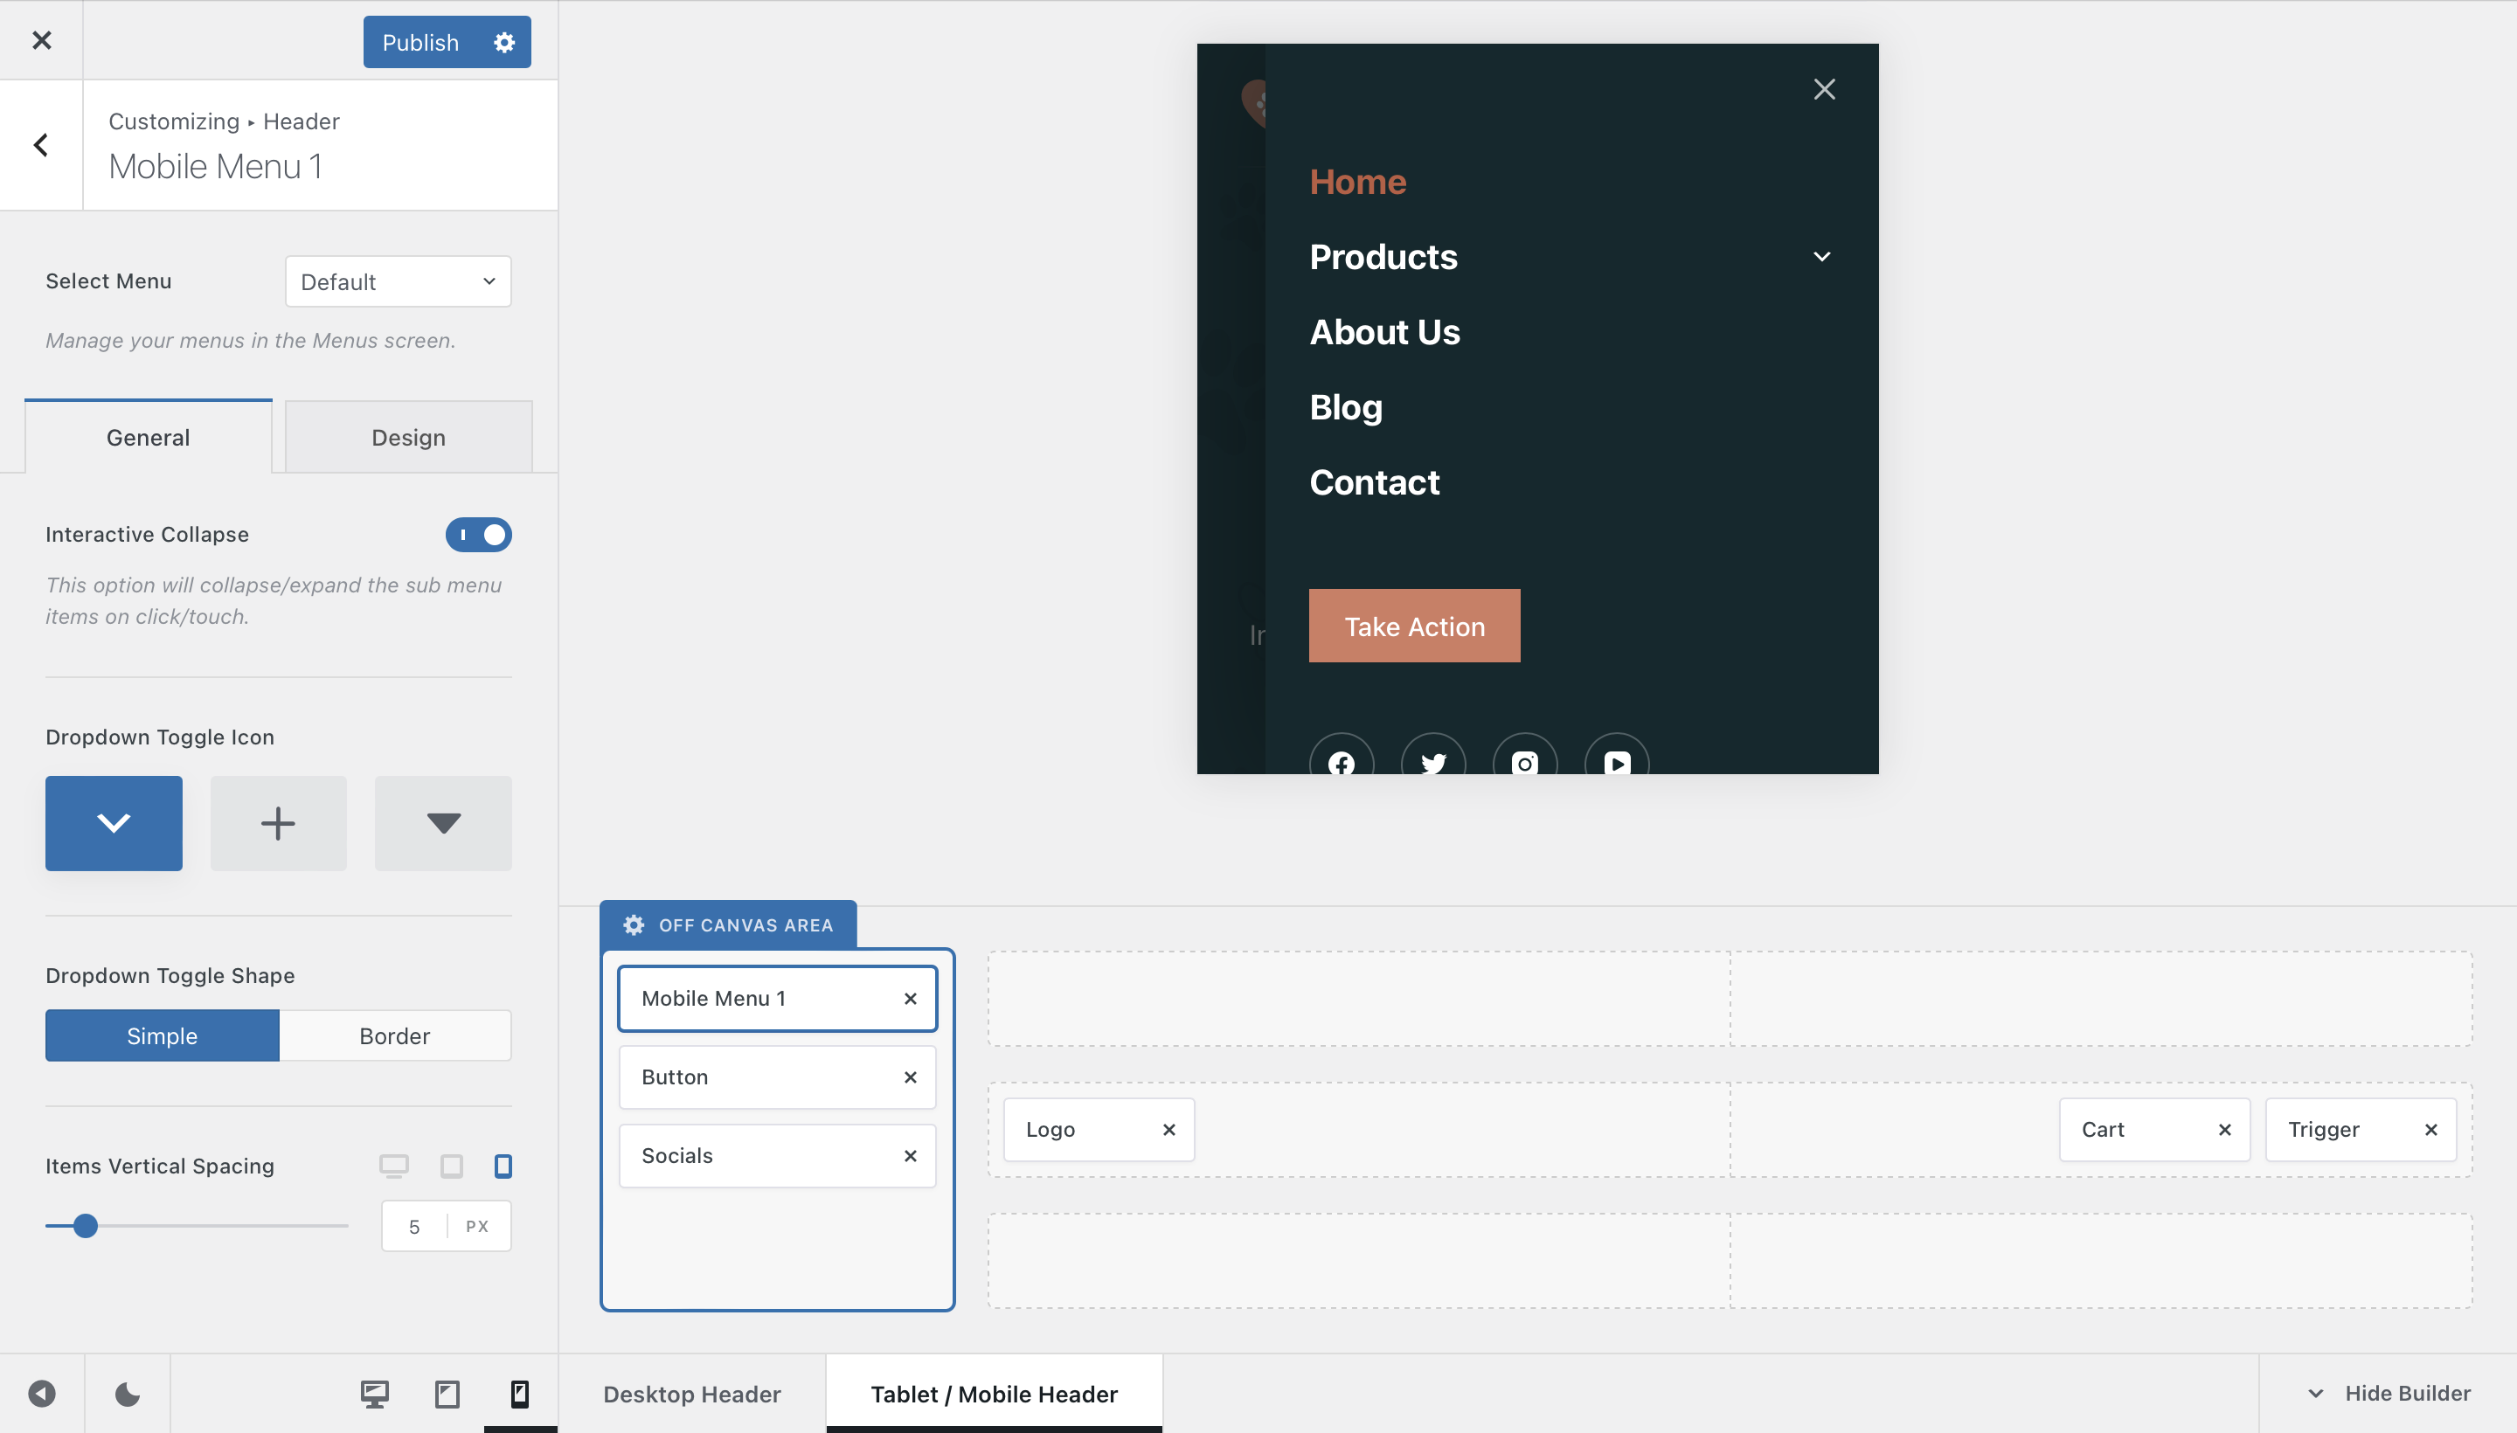Image resolution: width=2517 pixels, height=1433 pixels.
Task: Click the YouTube social icon
Action: [x=1616, y=756]
